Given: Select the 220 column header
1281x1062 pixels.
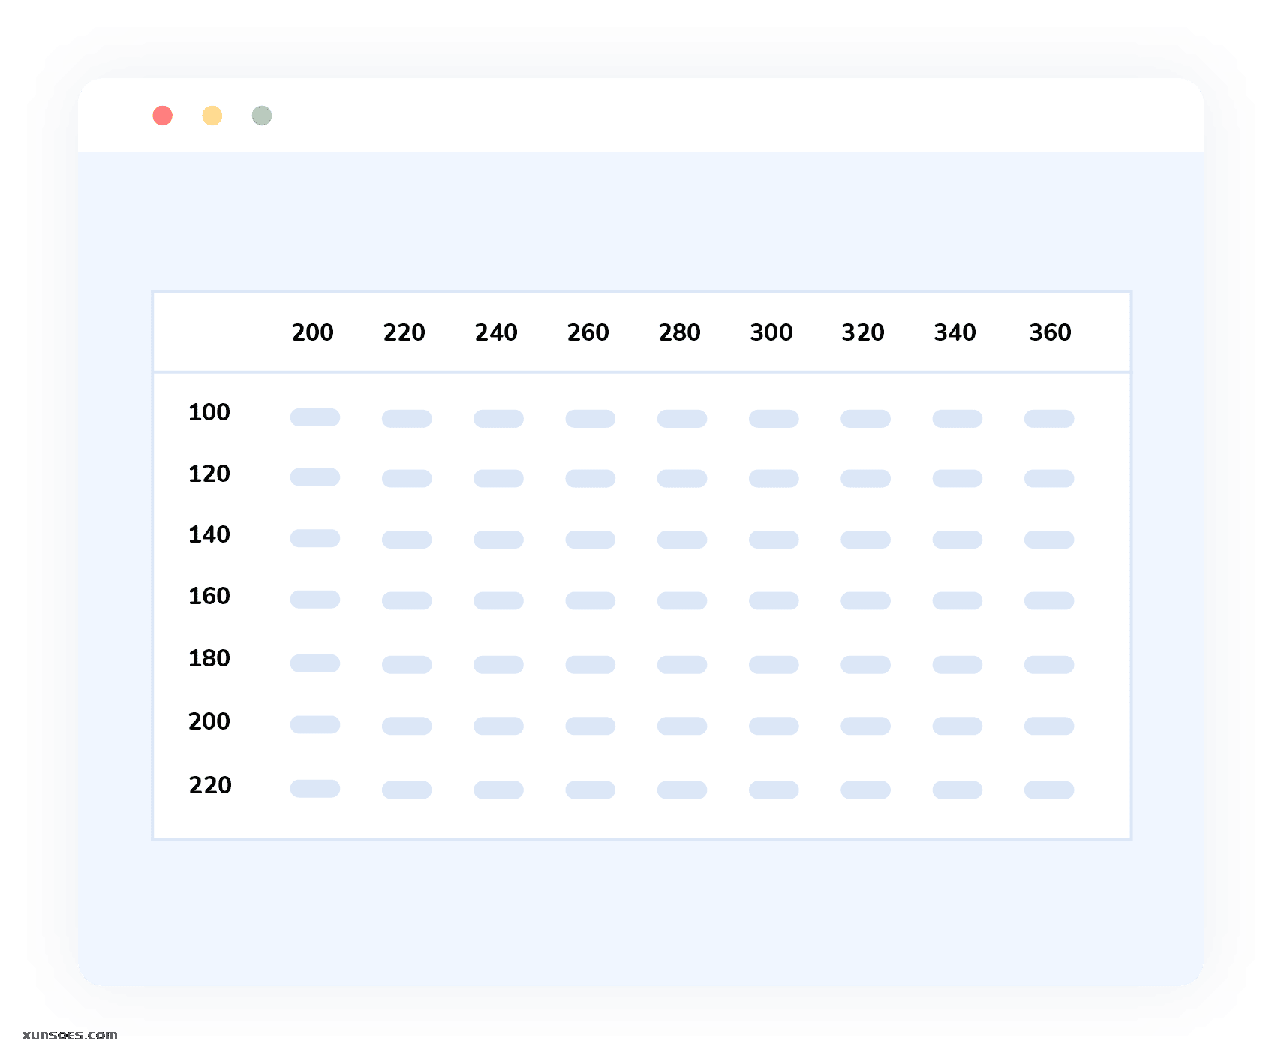Looking at the screenshot, I should coord(404,332).
